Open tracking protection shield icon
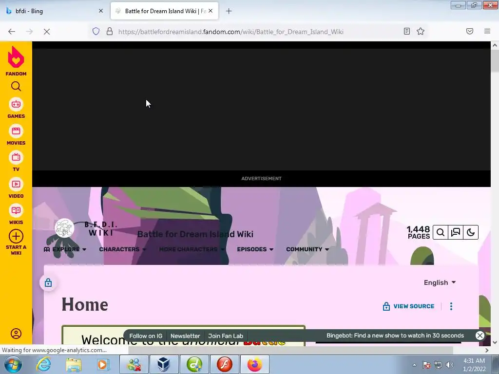 click(x=96, y=32)
